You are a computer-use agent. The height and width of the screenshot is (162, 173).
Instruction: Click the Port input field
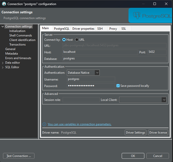(x=157, y=52)
